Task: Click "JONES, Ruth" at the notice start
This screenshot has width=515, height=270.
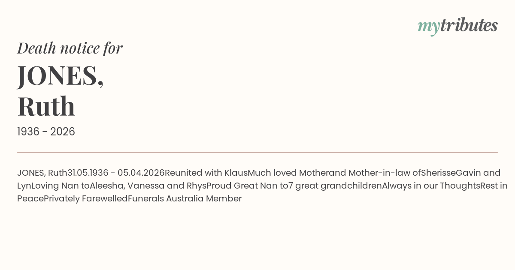Action: coord(42,173)
